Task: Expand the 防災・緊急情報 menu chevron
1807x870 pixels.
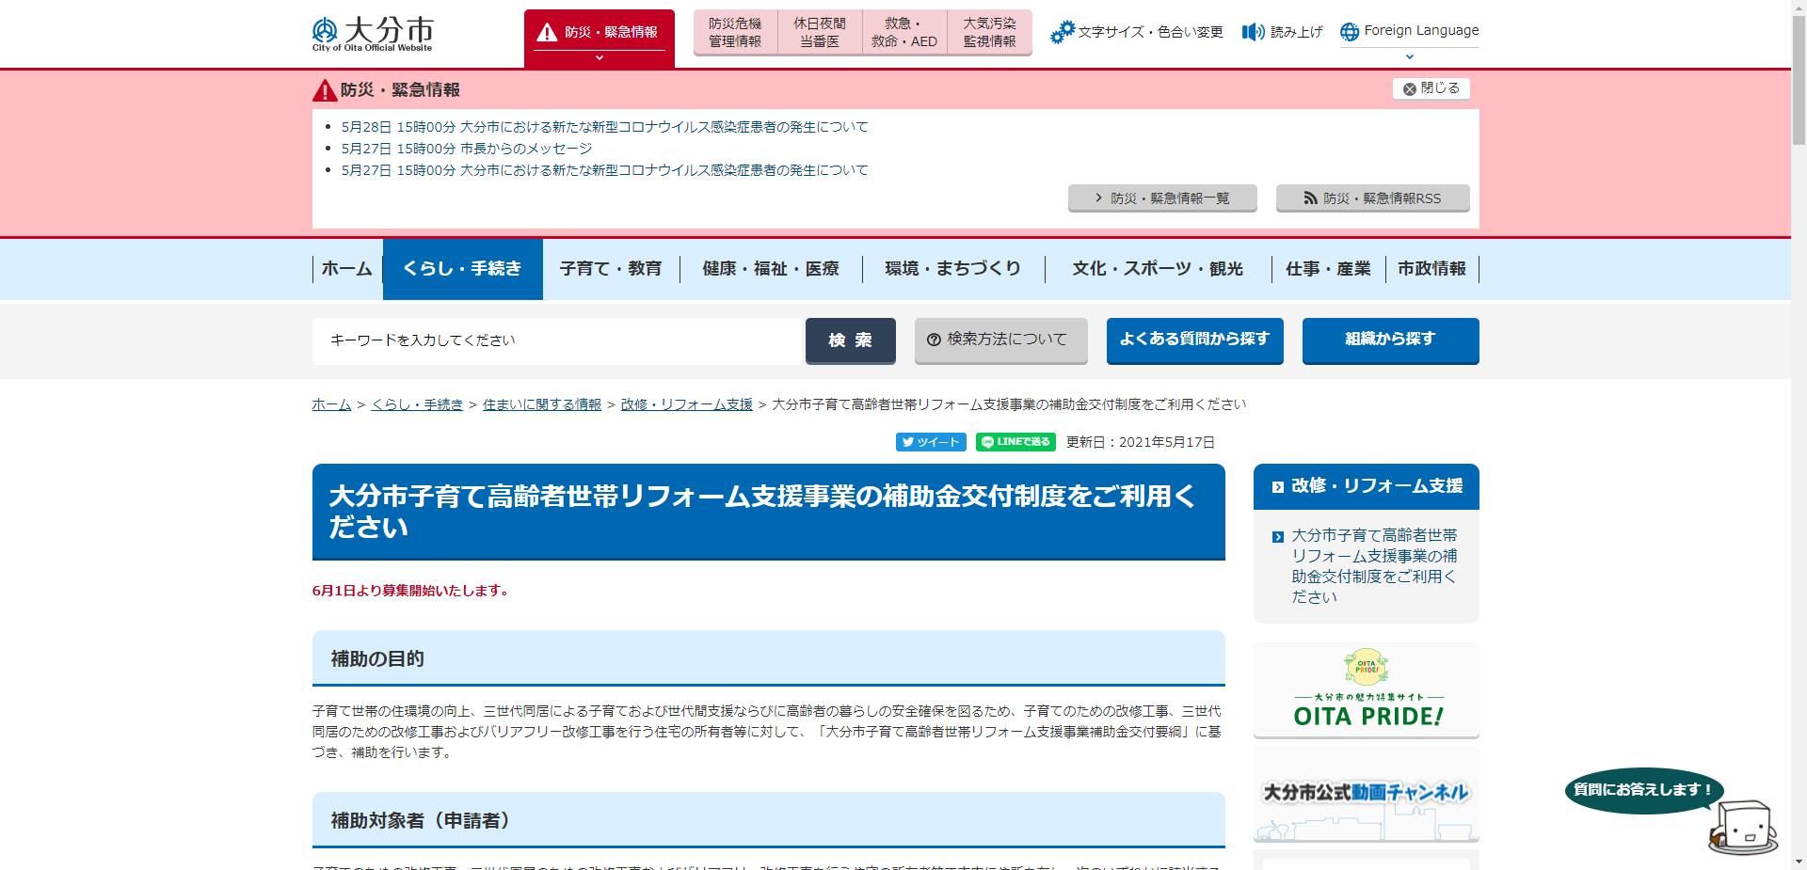Action: tap(600, 57)
